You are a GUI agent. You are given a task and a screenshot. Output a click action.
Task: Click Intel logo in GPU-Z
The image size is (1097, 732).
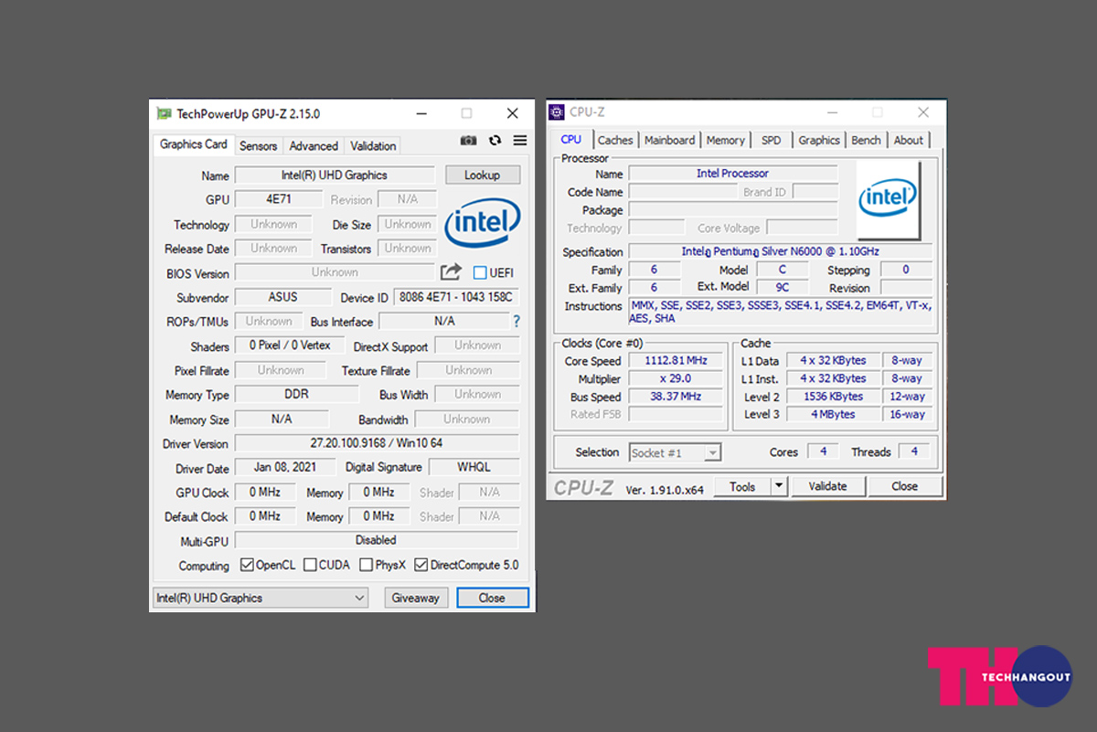483,225
